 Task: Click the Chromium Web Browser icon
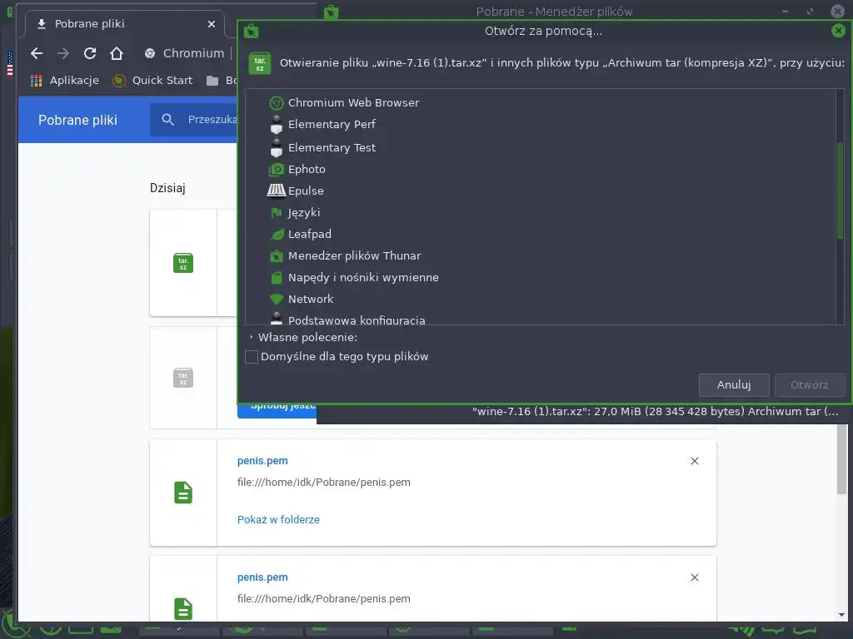(277, 102)
